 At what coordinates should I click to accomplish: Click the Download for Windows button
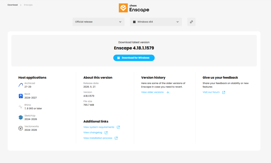(134, 58)
